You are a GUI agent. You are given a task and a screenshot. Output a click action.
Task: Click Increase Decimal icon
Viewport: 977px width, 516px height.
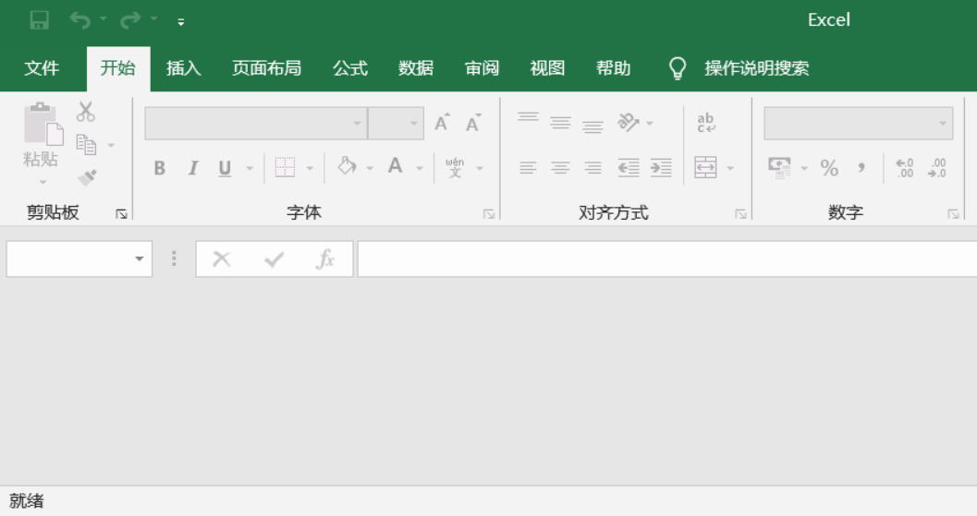[905, 167]
